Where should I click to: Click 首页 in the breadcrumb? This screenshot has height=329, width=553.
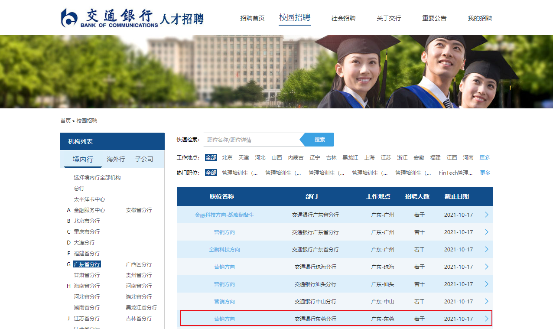[65, 121]
